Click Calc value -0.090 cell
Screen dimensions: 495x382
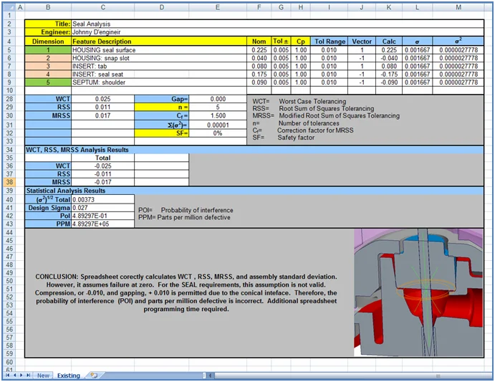(x=389, y=82)
